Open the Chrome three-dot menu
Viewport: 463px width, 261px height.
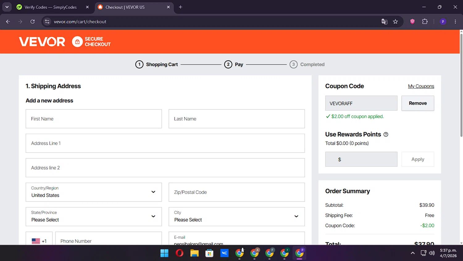(x=455, y=22)
